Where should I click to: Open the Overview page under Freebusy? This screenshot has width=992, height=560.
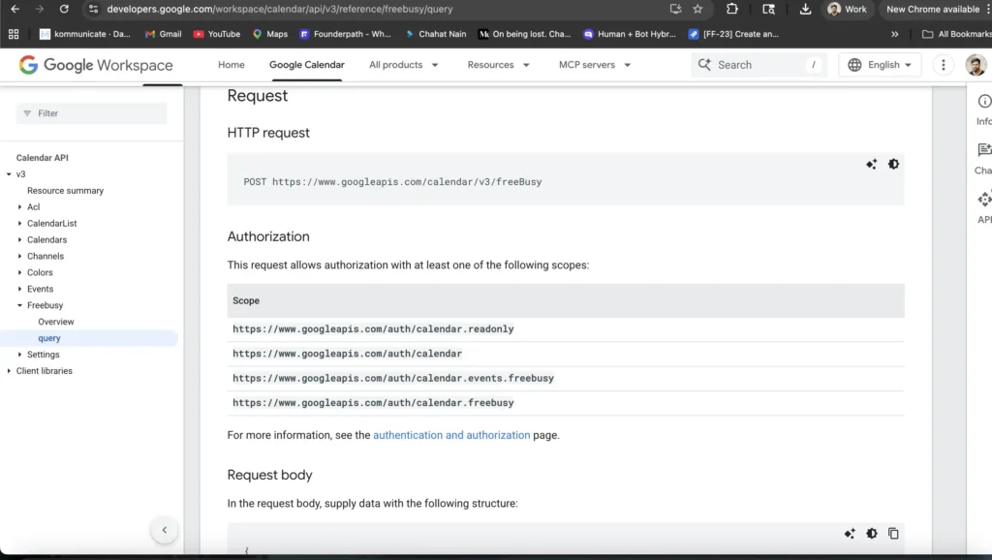tap(55, 321)
